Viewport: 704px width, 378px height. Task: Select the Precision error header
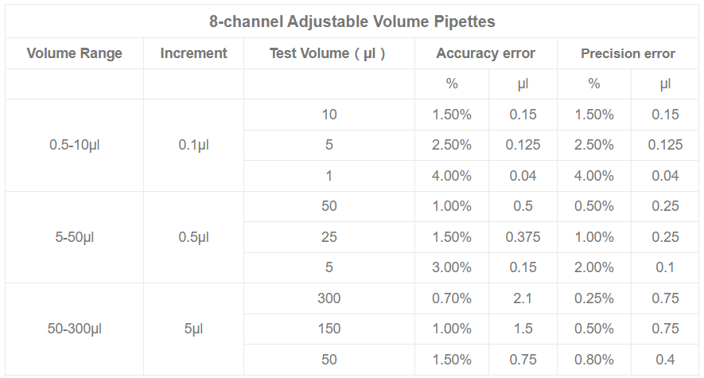coord(628,53)
